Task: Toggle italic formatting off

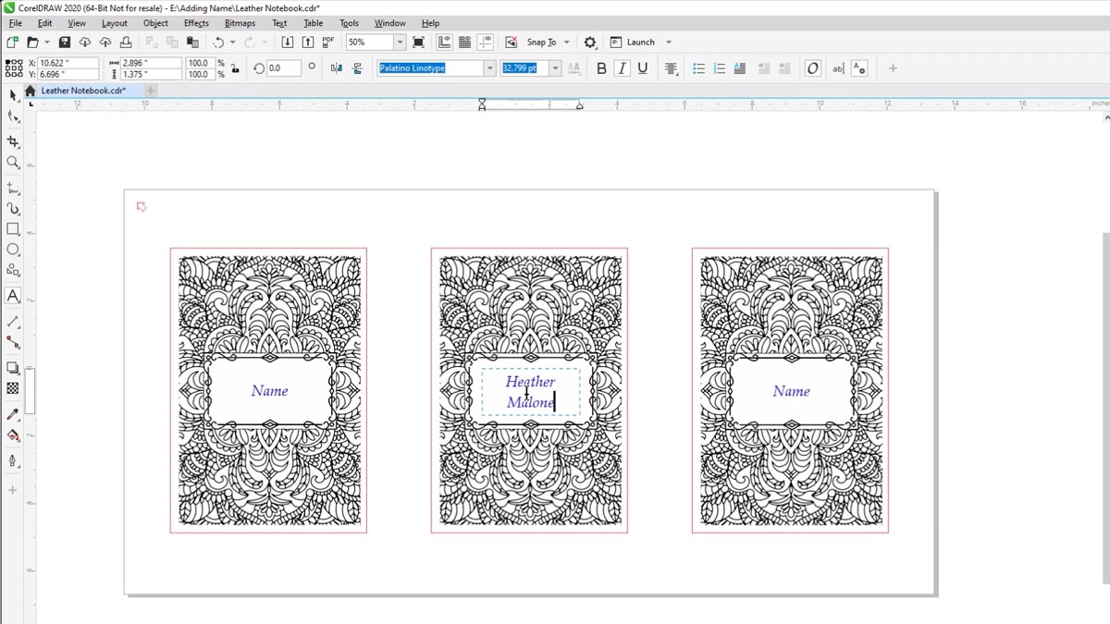Action: [x=622, y=68]
